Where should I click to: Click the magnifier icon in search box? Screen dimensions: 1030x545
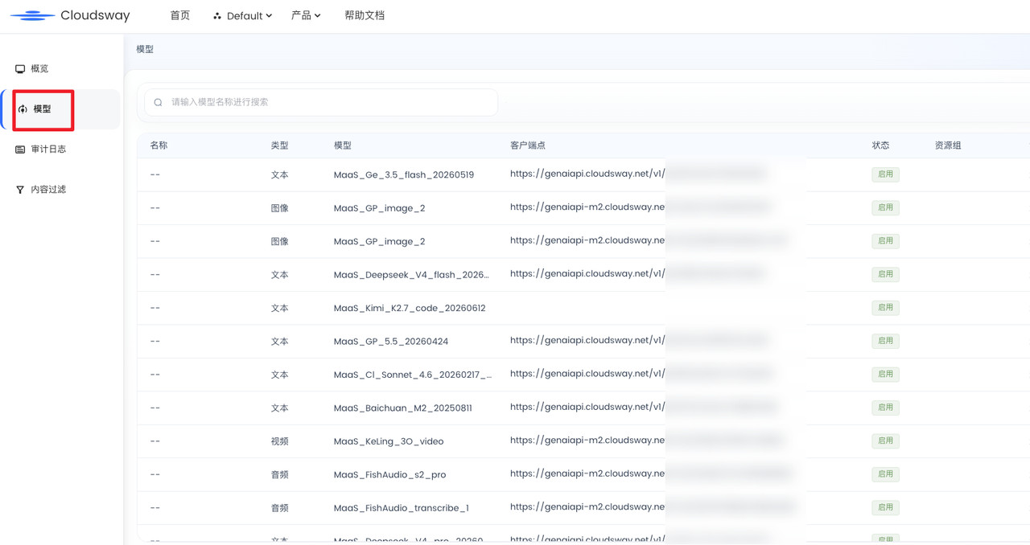pyautogui.click(x=159, y=102)
